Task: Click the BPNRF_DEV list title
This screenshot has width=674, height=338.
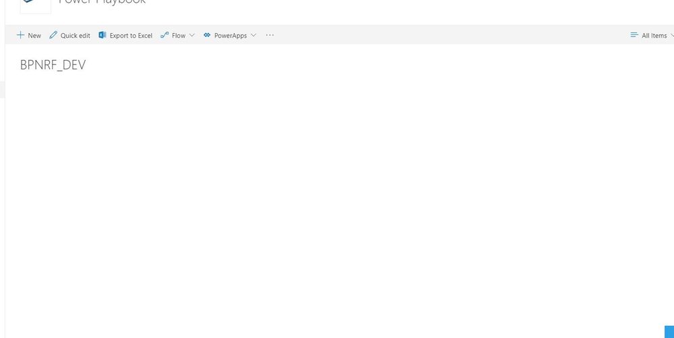Action: pyautogui.click(x=53, y=65)
